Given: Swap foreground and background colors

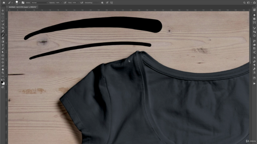Looking at the screenshot, I should [4, 80].
